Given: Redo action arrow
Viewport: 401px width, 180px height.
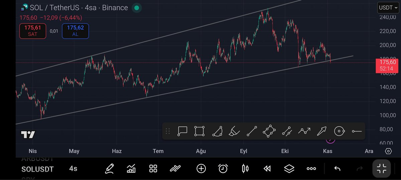Looking at the screenshot, I should [360, 169].
